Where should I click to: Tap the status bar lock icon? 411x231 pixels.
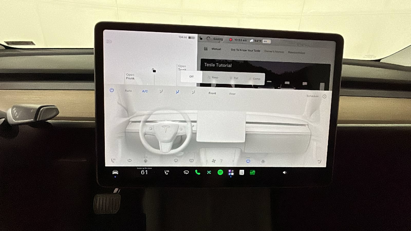tap(201, 38)
